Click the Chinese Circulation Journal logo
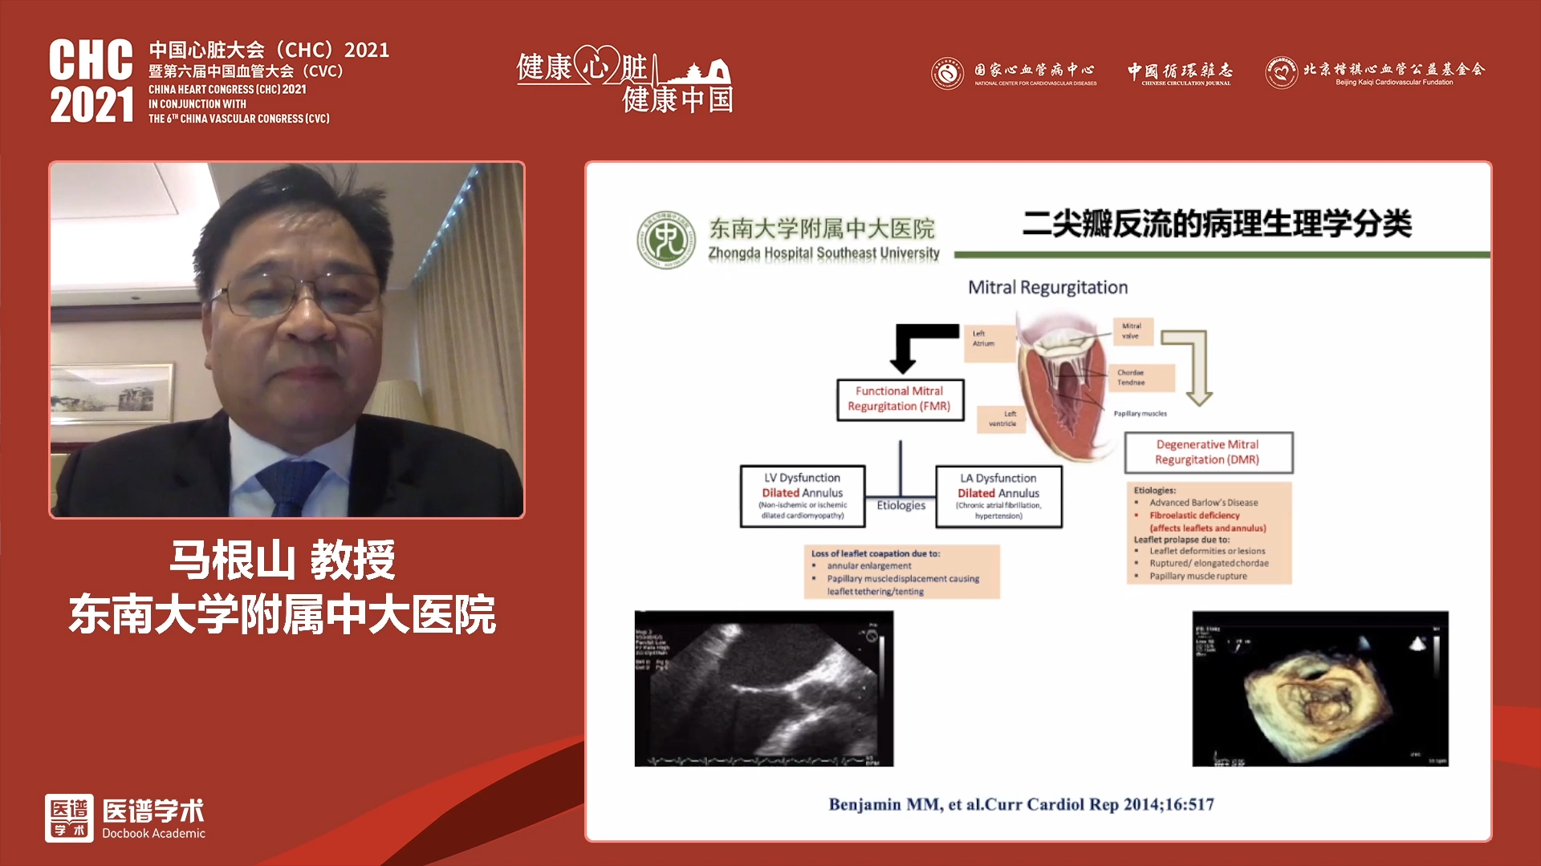This screenshot has width=1541, height=866. click(1180, 73)
